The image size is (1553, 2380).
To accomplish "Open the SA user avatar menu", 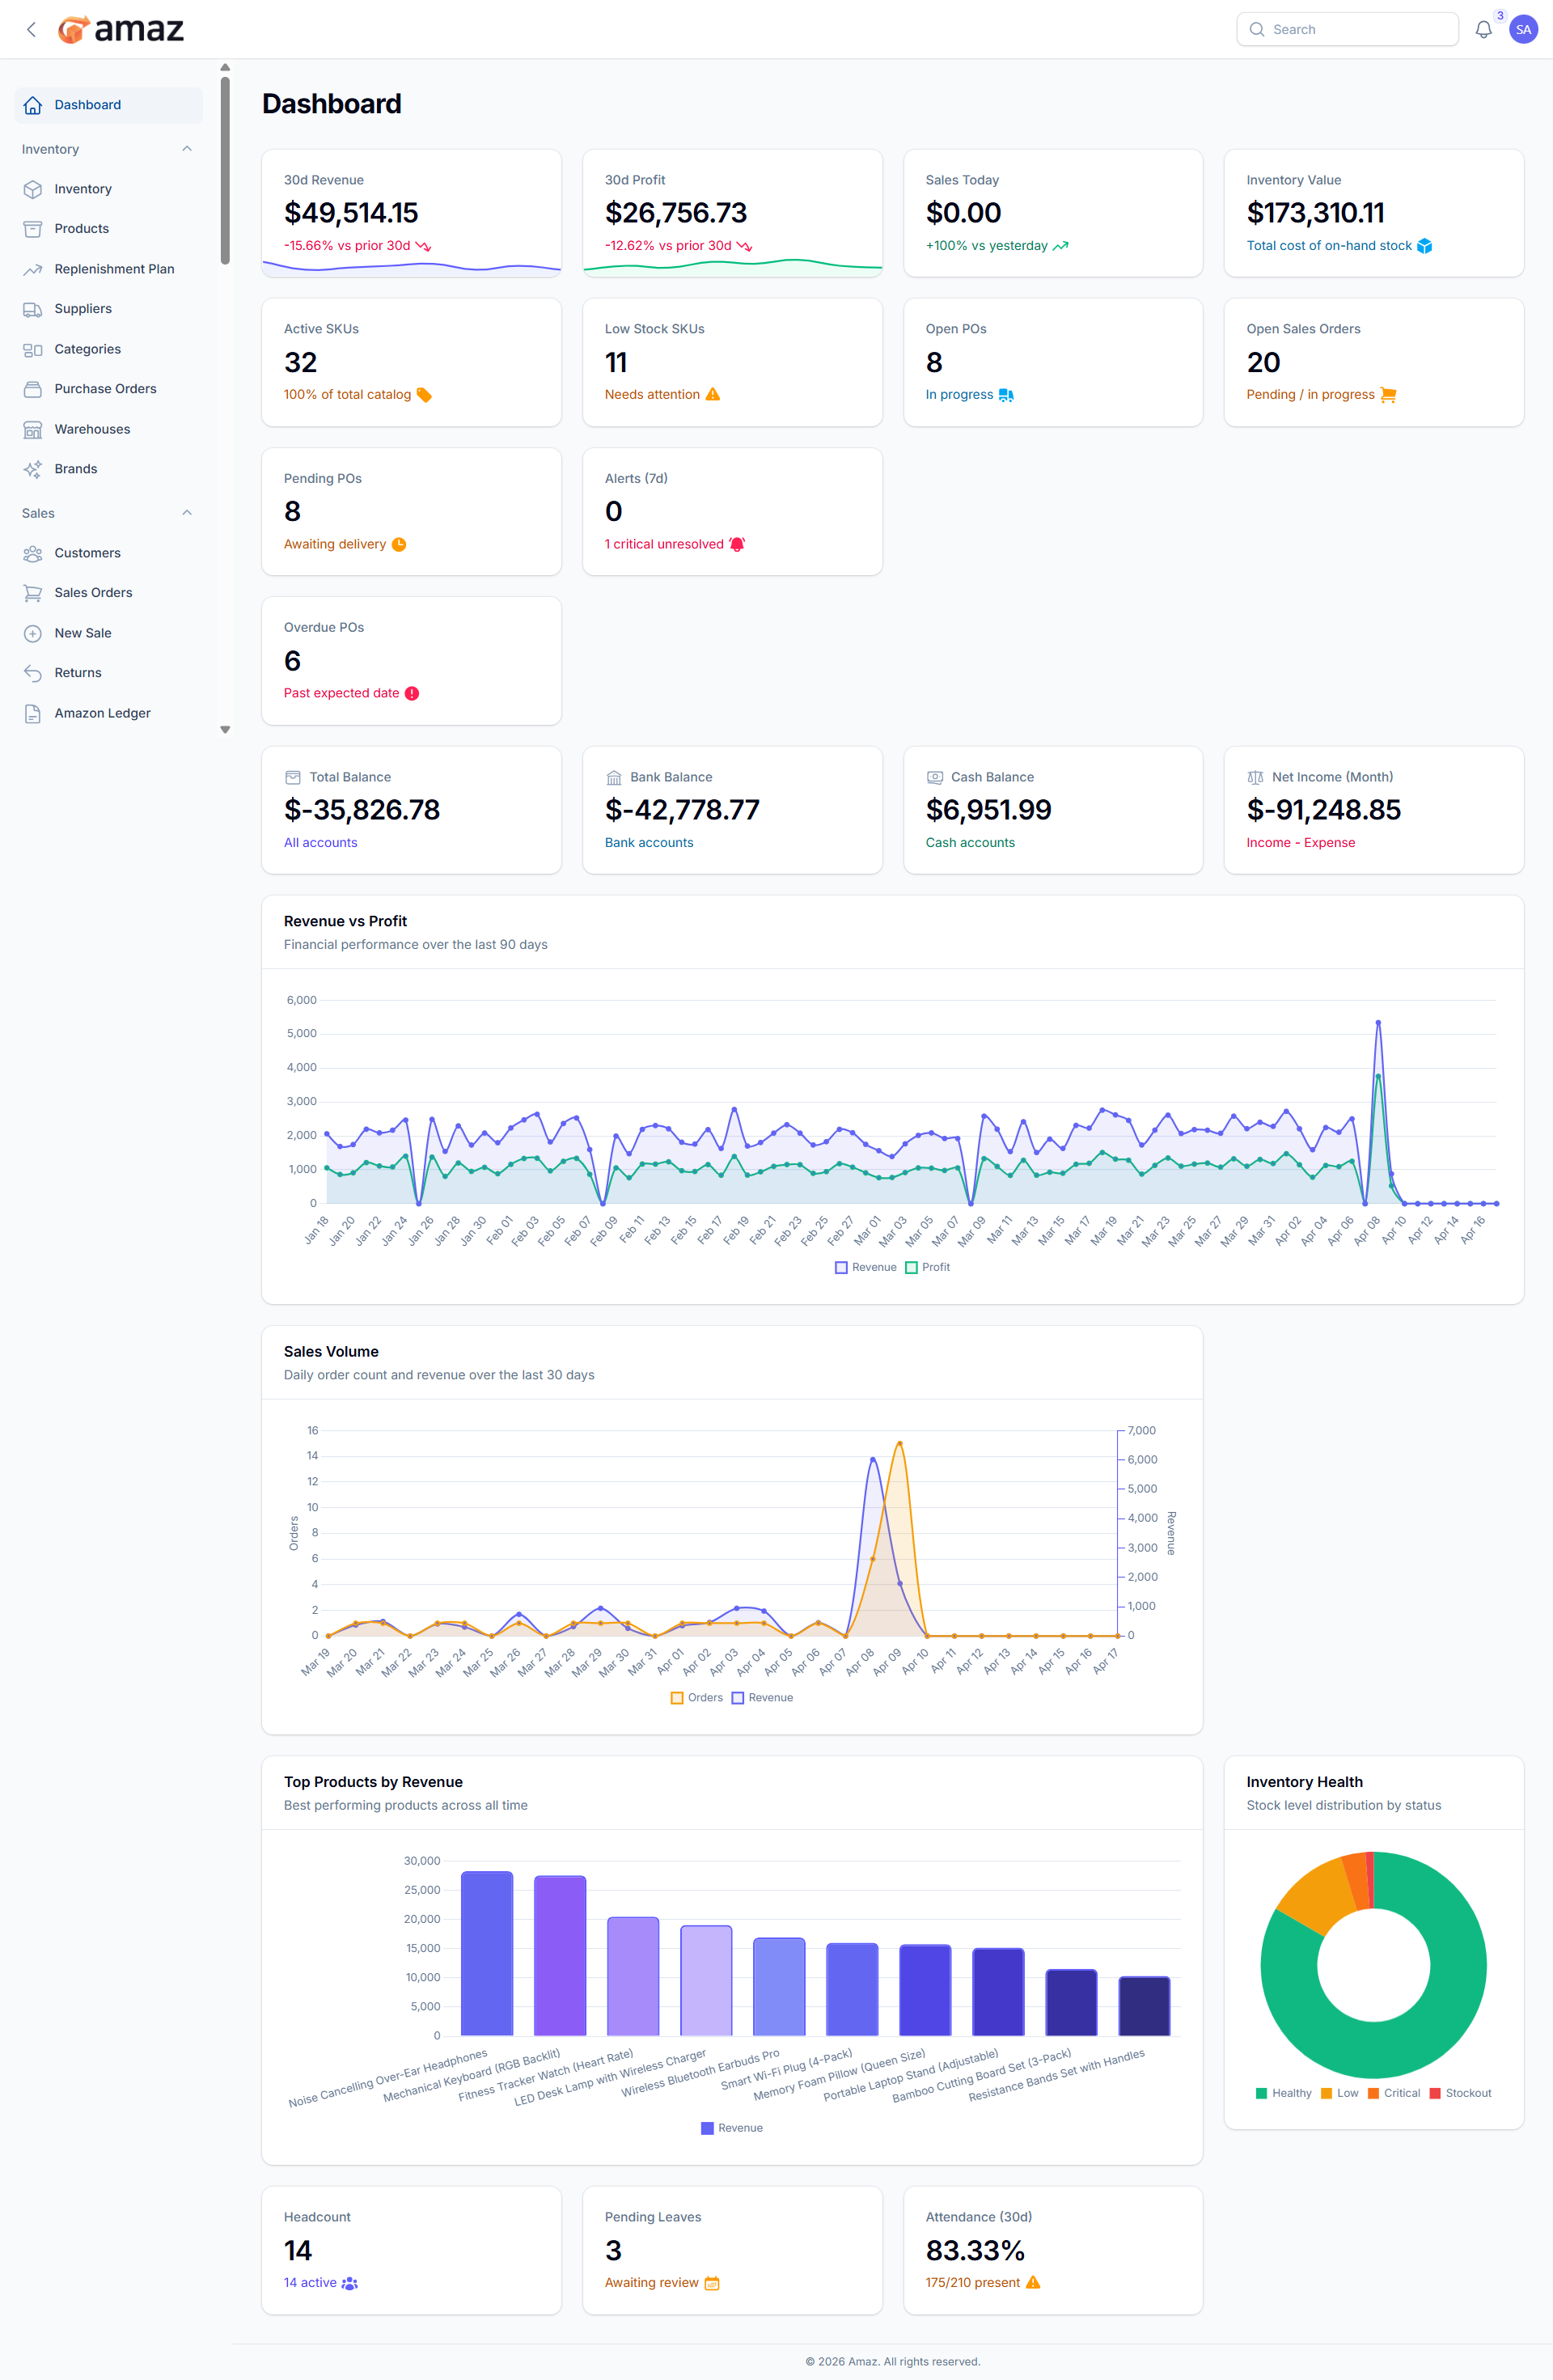I will coord(1523,30).
